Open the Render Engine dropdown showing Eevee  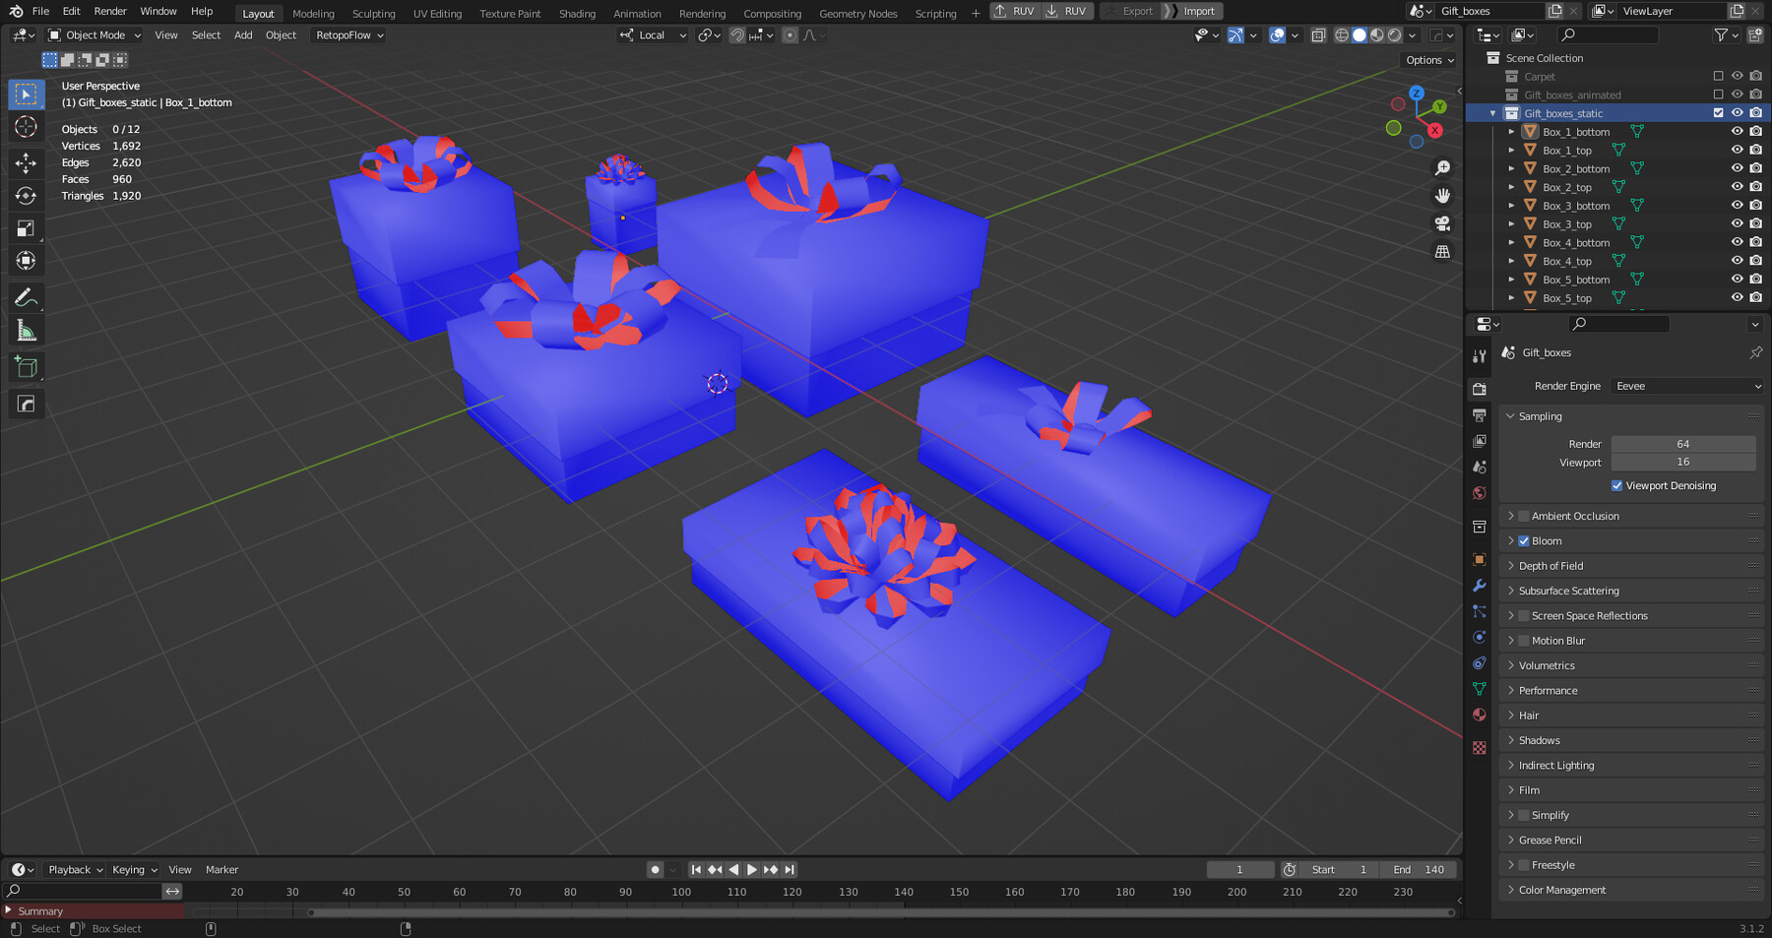(1685, 386)
